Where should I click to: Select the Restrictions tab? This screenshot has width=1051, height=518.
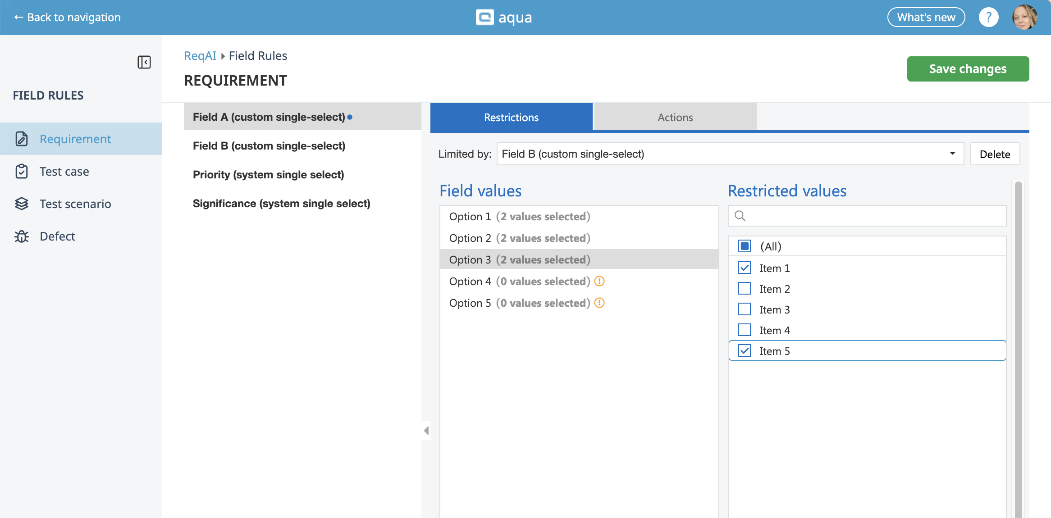[511, 118]
